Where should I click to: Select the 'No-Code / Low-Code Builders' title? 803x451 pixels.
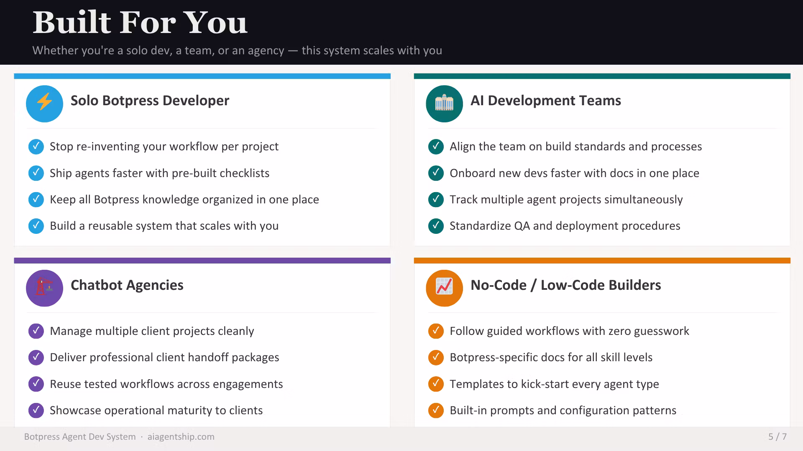click(566, 285)
